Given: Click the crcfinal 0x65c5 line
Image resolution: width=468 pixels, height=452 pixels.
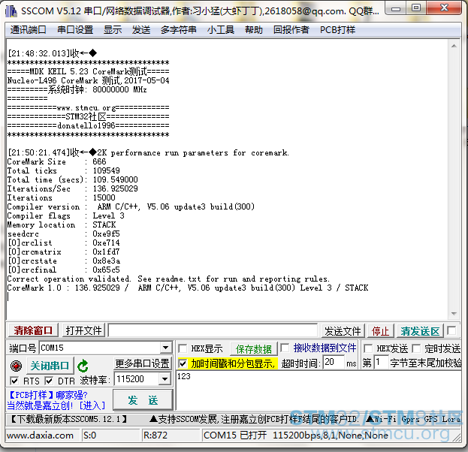Looking at the screenshot, I should [x=64, y=270].
